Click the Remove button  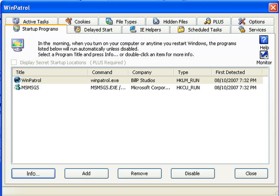[x=139, y=173]
